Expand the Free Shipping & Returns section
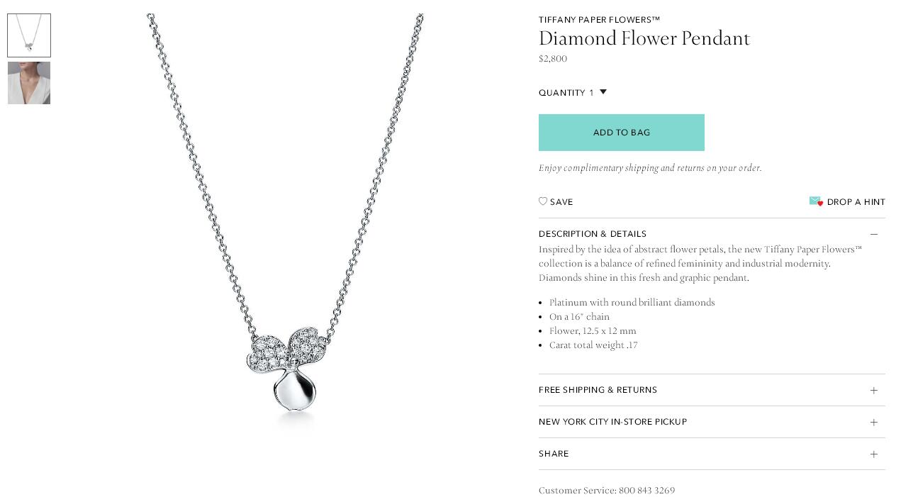The image size is (913, 497). coord(712,390)
